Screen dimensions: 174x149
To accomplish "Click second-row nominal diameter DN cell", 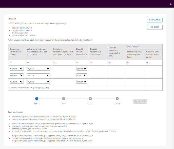I will pos(116,75).
